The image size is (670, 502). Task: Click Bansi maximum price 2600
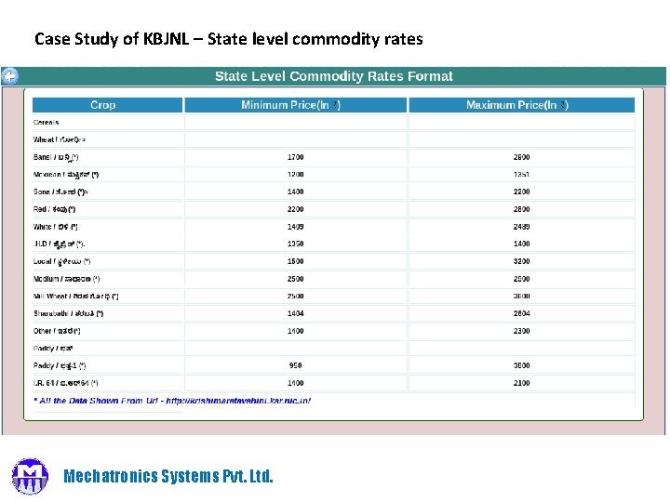[522, 157]
